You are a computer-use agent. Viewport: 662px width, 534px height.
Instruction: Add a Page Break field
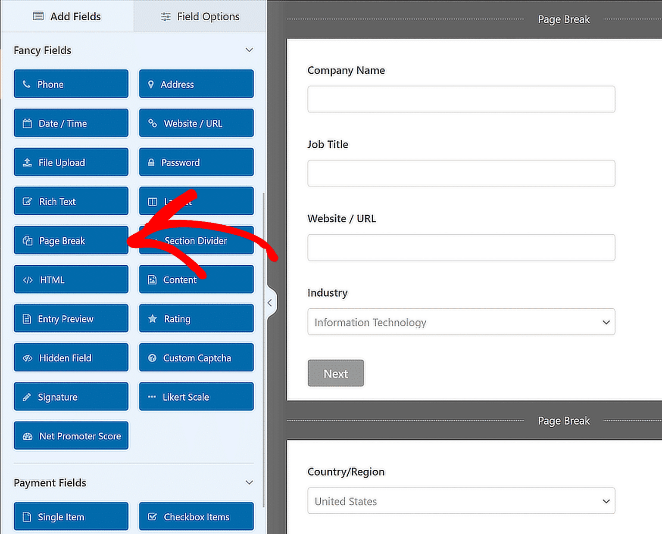point(71,240)
